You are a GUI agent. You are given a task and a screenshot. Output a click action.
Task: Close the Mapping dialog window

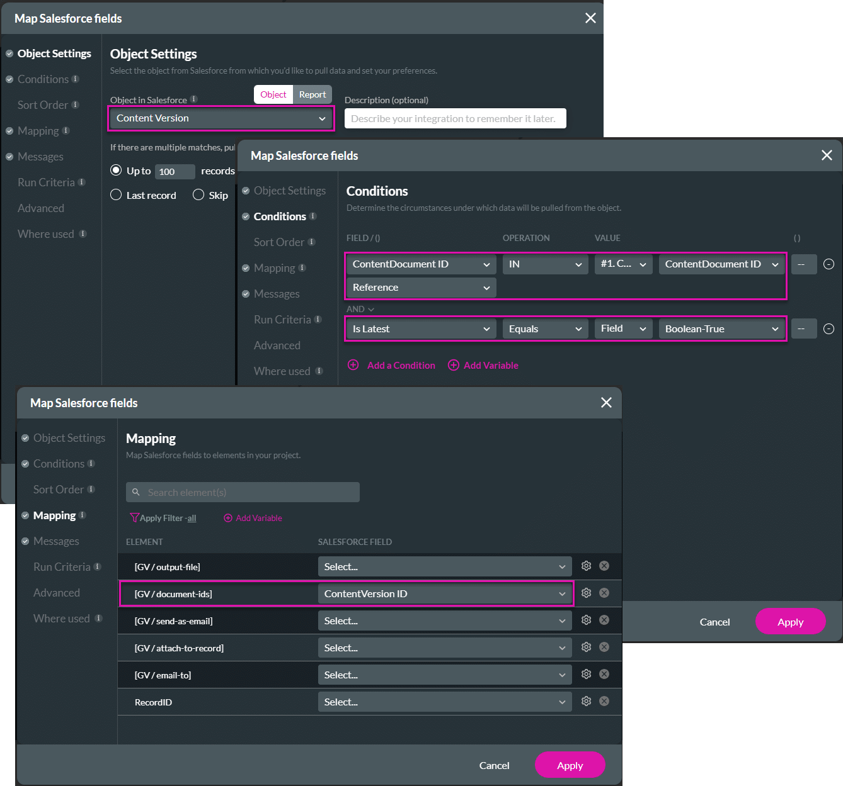[x=606, y=402]
